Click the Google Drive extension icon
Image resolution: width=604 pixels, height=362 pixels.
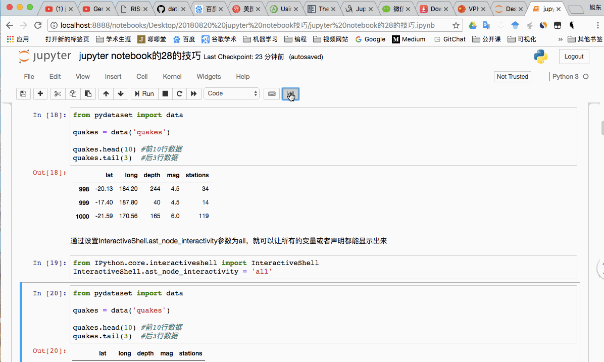tap(473, 25)
